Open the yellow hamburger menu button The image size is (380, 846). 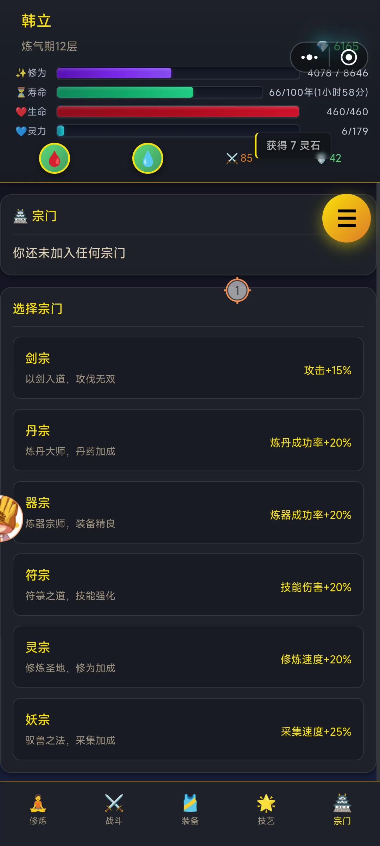[x=347, y=218]
